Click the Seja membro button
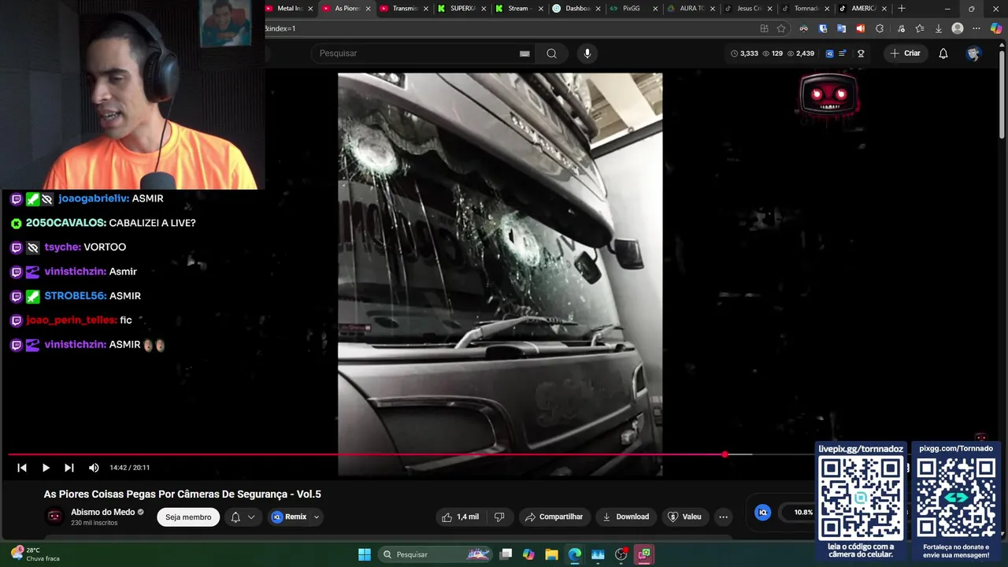 click(188, 517)
